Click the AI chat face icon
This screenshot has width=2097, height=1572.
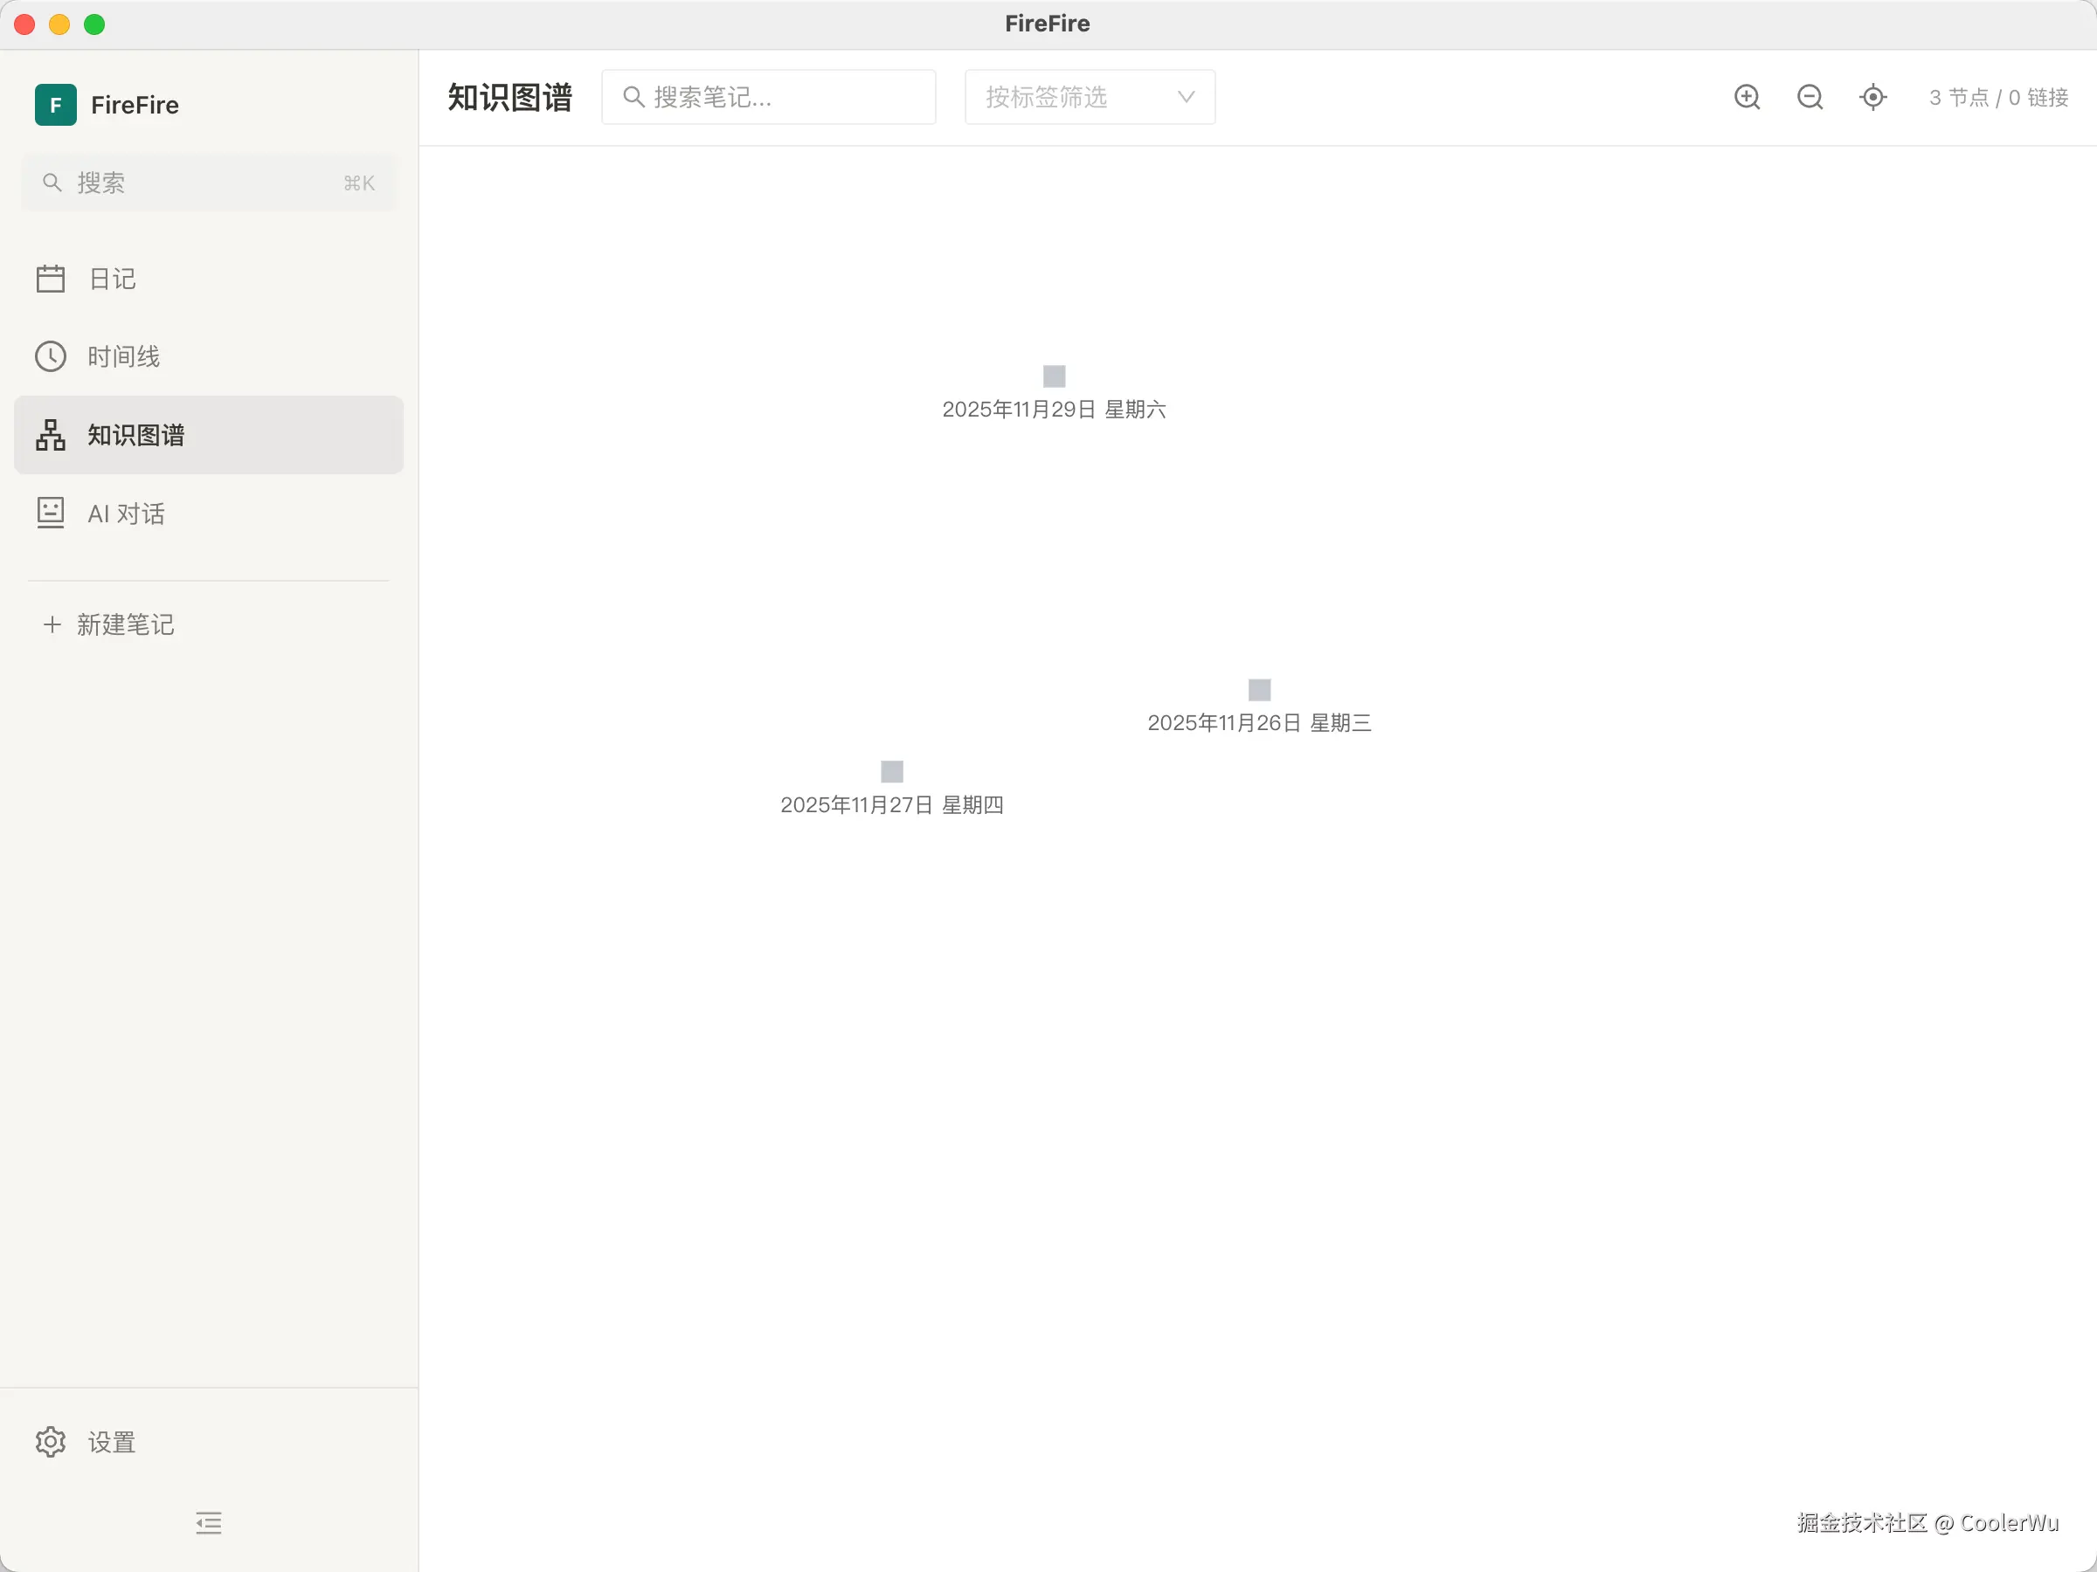[x=51, y=513]
